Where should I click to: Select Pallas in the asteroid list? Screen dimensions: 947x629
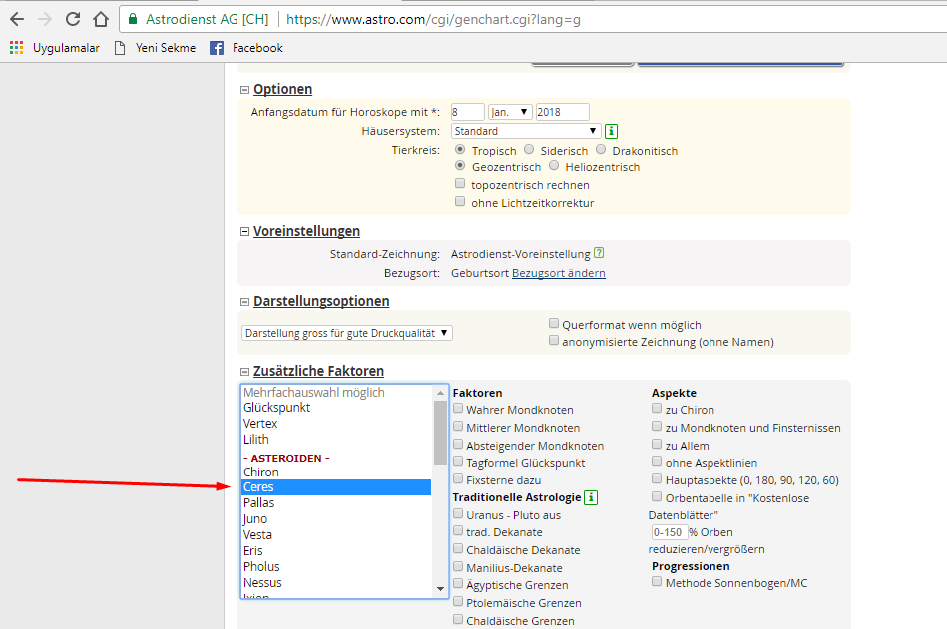[336, 503]
